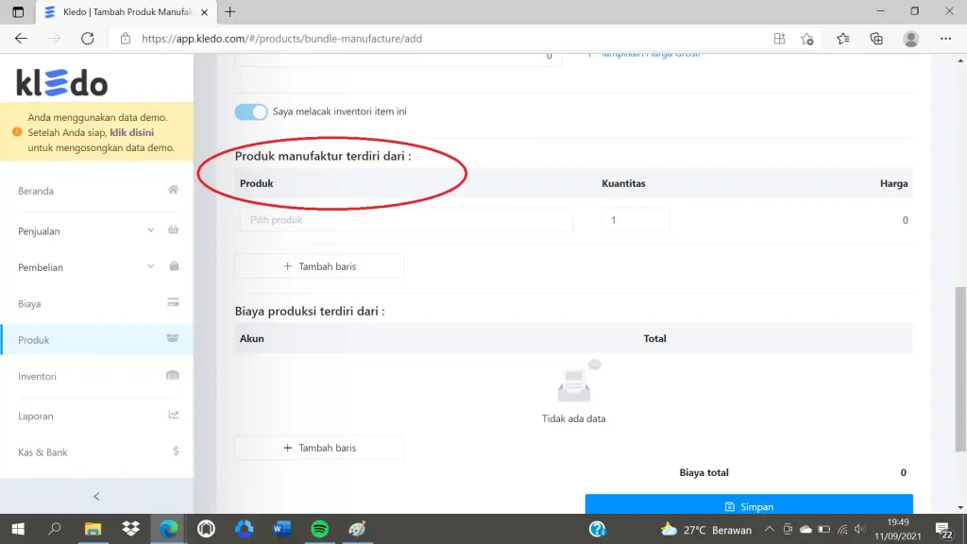Click the Simpan save button

tap(749, 505)
